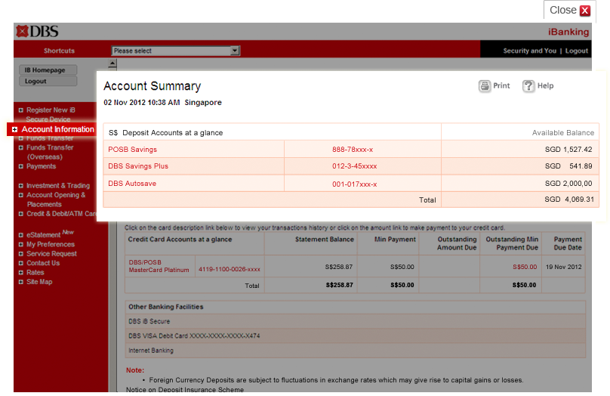The image size is (610, 396).
Task: Open DBS/POSB MasterCard Platinum card link
Action: click(x=159, y=266)
